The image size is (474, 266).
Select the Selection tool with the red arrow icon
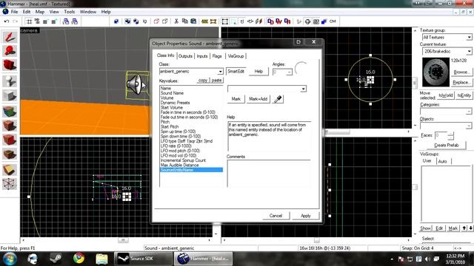click(10, 37)
